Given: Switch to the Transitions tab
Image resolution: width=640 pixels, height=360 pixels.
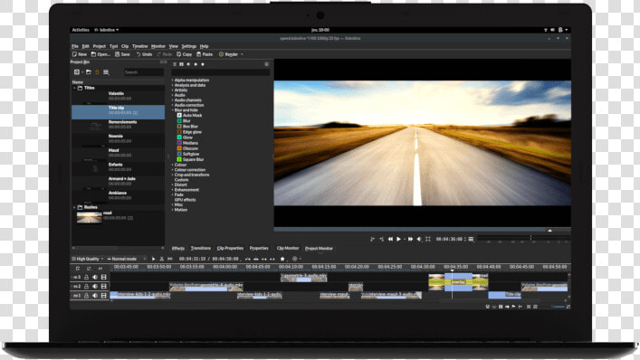Looking at the screenshot, I should [x=201, y=248].
